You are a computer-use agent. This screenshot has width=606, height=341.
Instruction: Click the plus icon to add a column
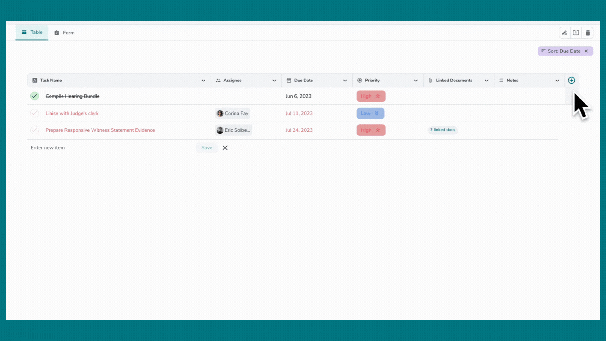point(572,80)
